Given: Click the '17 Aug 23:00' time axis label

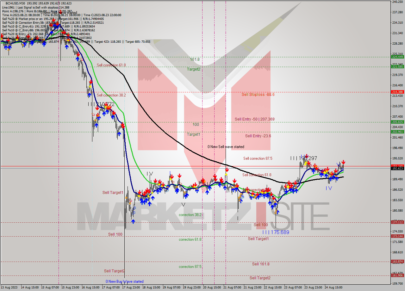Looking at the screenshot, I should (x=131, y=288).
